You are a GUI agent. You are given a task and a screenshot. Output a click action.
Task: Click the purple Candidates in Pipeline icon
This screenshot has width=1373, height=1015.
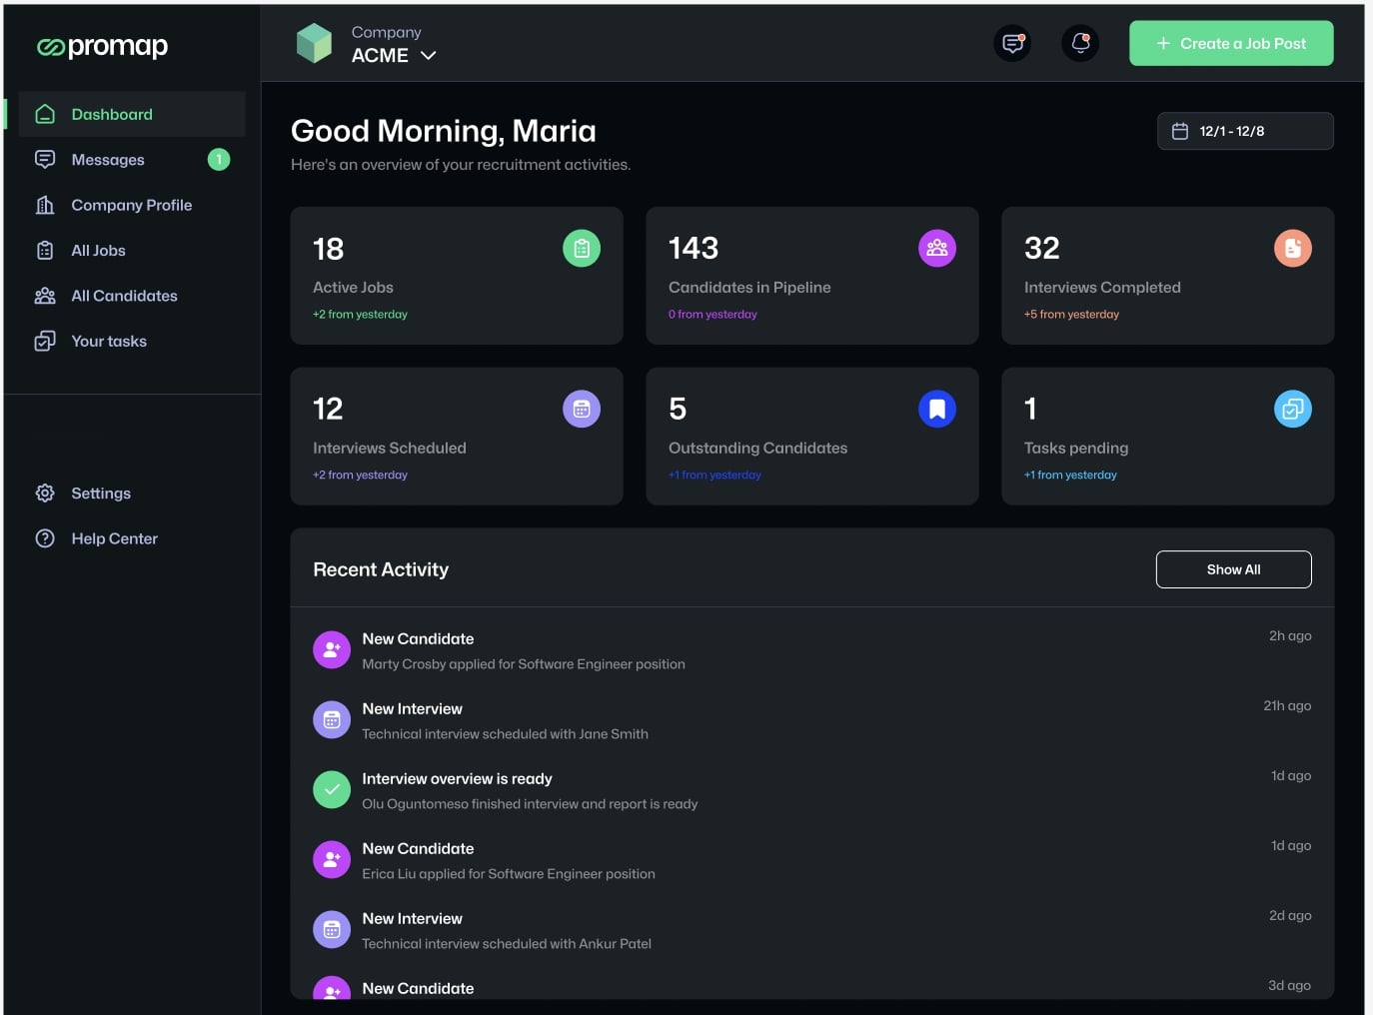[936, 248]
